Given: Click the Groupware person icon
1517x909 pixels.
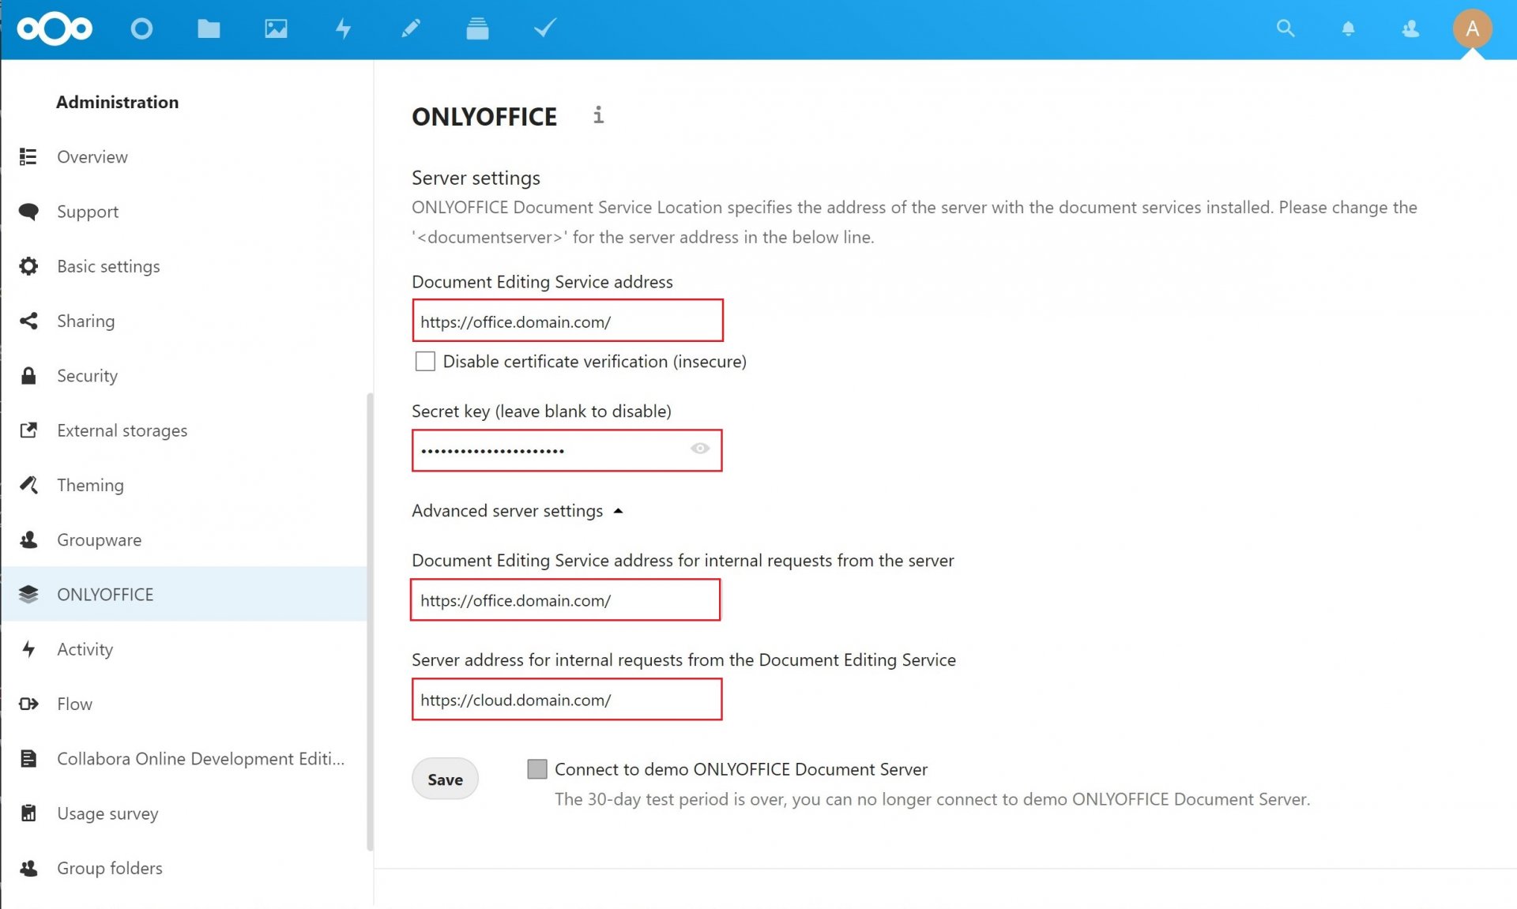Looking at the screenshot, I should coord(28,539).
